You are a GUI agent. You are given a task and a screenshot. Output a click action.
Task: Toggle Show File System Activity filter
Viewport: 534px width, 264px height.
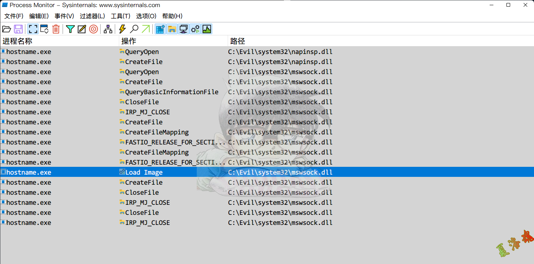click(172, 29)
